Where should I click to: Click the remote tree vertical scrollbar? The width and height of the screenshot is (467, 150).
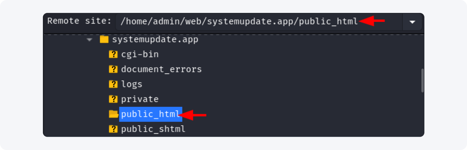tap(422, 80)
